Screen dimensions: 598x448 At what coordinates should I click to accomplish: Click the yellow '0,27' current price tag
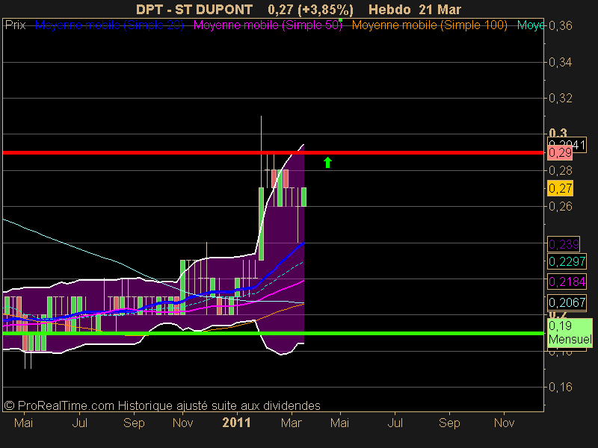point(560,188)
